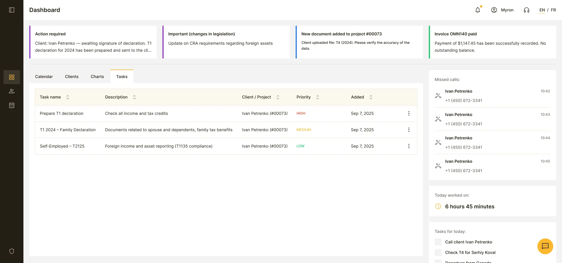Open headset support icon
The width and height of the screenshot is (562, 263).
pos(527,10)
